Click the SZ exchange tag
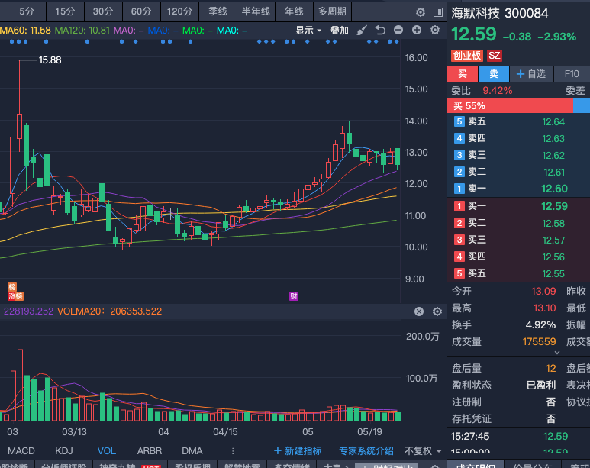 (494, 56)
